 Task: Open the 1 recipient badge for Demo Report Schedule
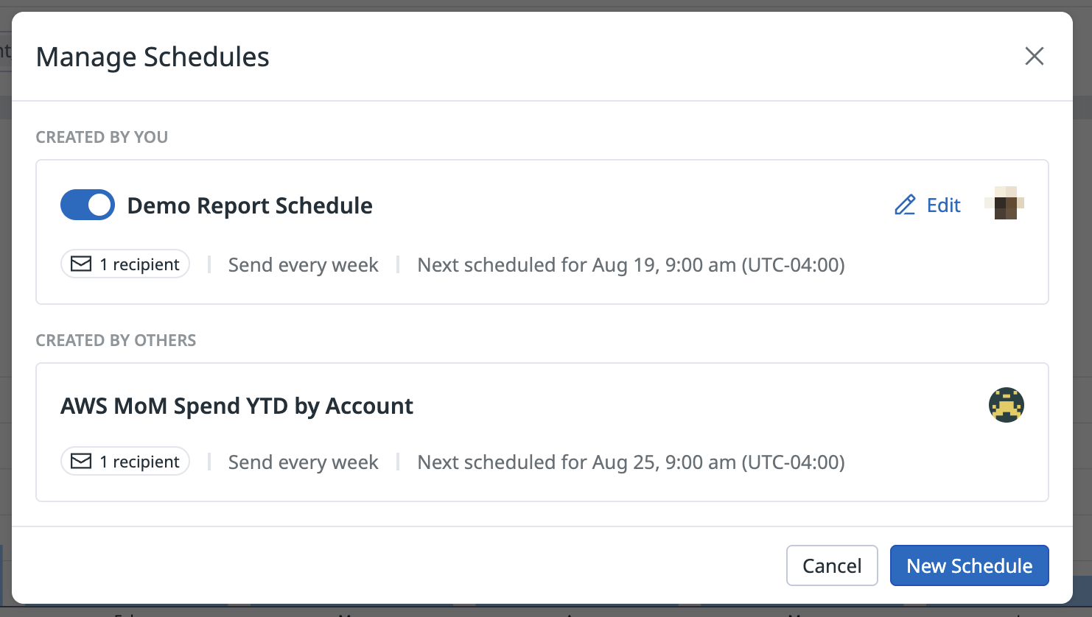point(125,264)
